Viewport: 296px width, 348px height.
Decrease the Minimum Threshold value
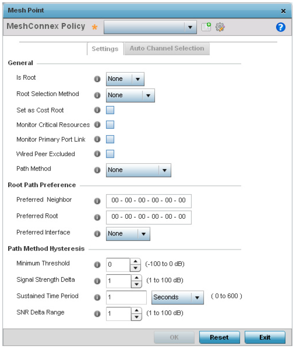pos(136,268)
